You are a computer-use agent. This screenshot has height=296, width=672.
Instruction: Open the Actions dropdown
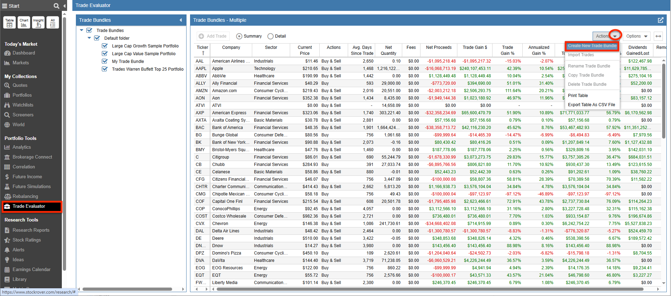pyautogui.click(x=607, y=36)
